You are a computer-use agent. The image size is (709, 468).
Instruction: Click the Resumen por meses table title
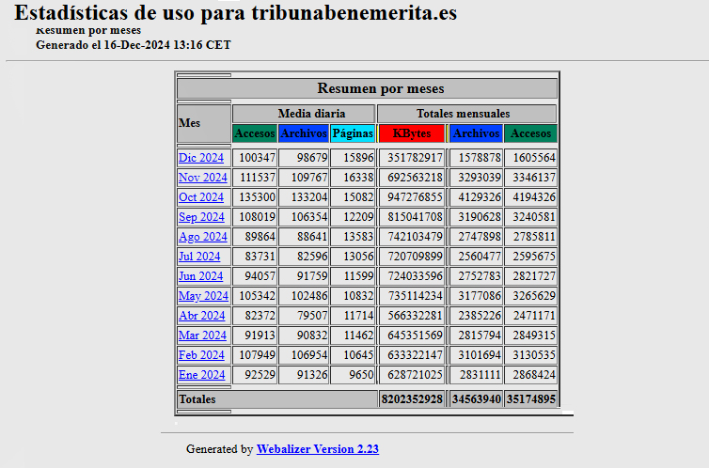coord(367,88)
